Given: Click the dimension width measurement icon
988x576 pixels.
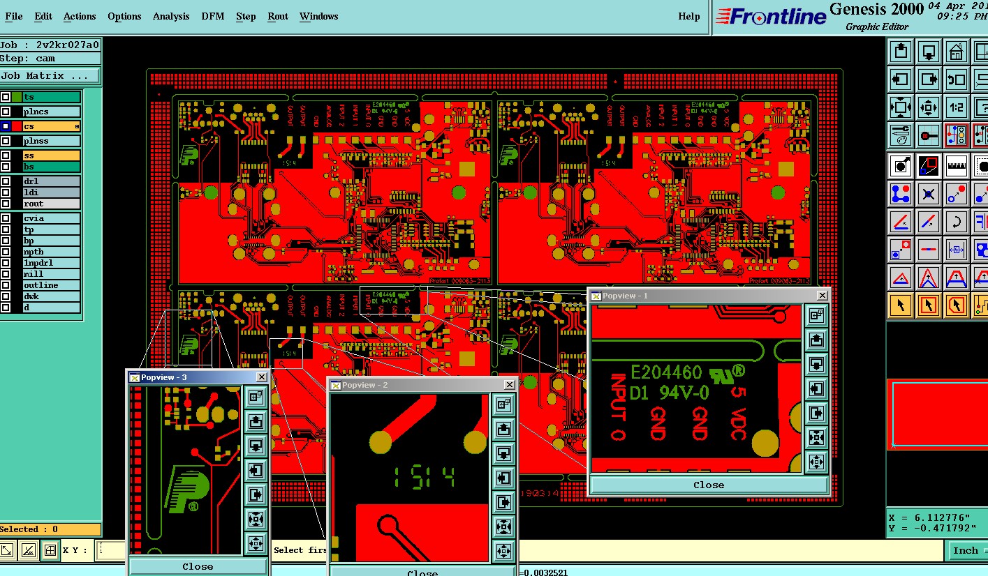Looking at the screenshot, I should point(957,249).
